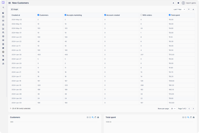Select the envelope icon in the sidebar

[x=3, y=21]
